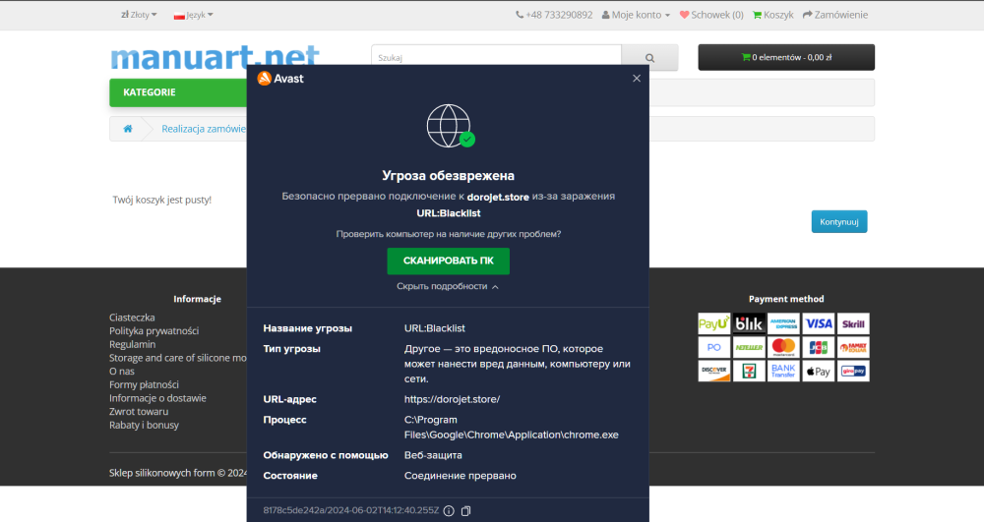The image size is (984, 522).
Task: Click the green СКАНИРОВАТЬ ПК button
Action: [448, 261]
